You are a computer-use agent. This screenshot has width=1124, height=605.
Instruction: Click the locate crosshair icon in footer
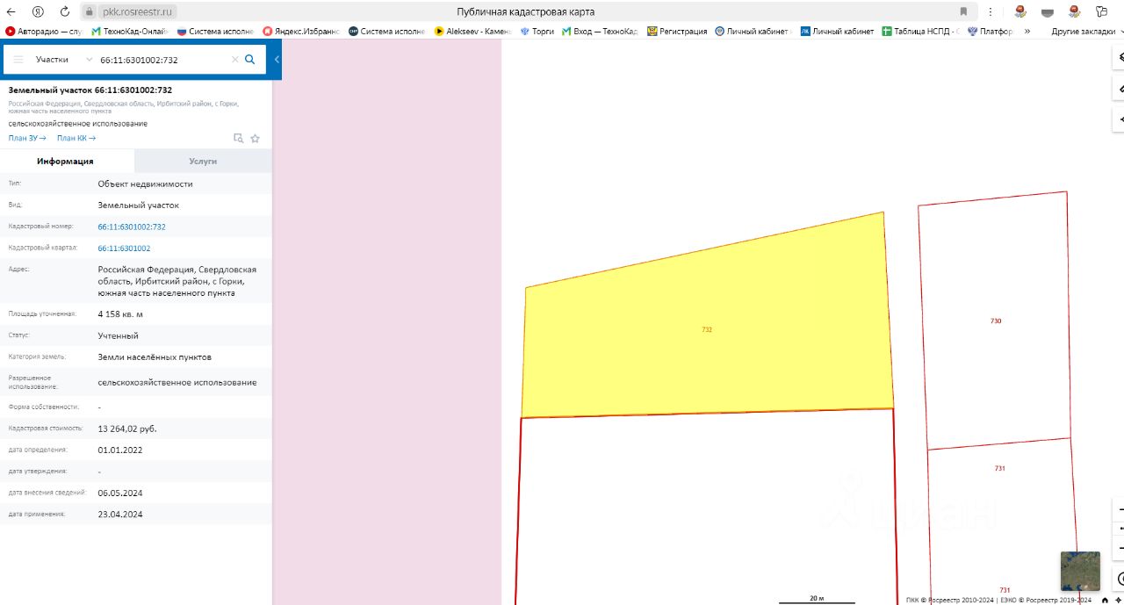click(x=1118, y=600)
